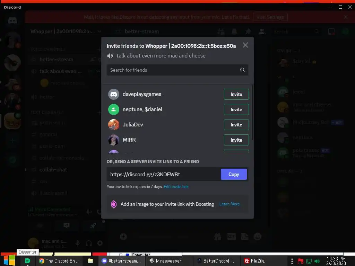This screenshot has height=266, width=355.
Task: Open the collab-chat text channel
Action: (53, 170)
